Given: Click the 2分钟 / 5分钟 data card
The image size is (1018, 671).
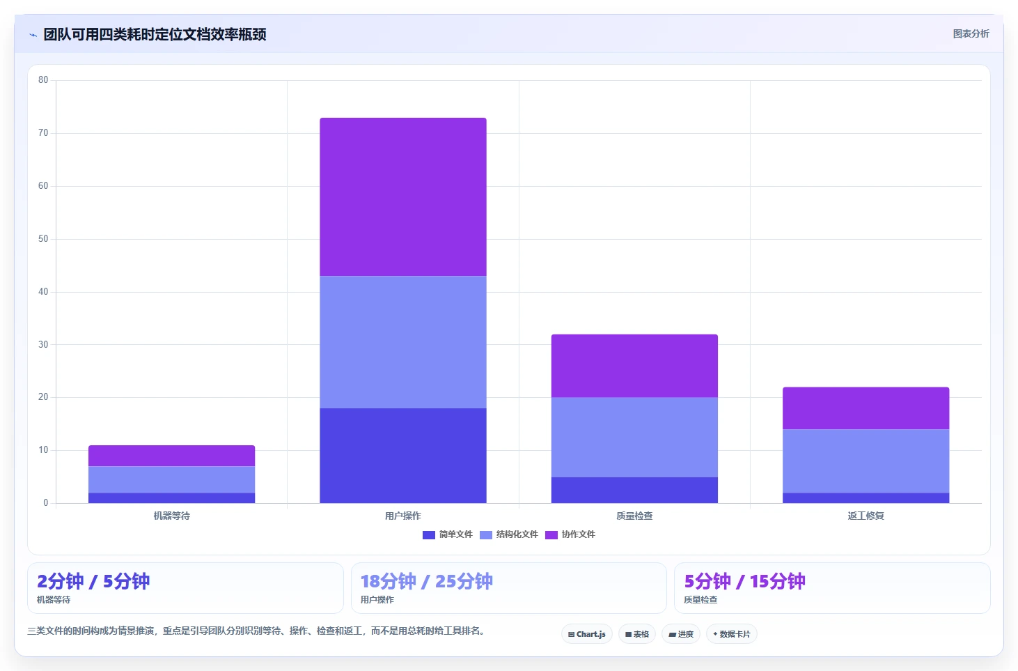Looking at the screenshot, I should tap(185, 588).
